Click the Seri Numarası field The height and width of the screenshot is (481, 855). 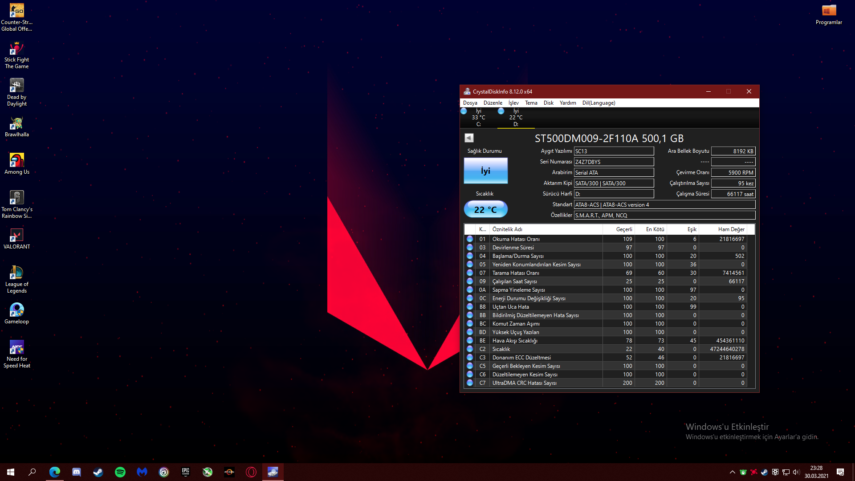pos(614,162)
